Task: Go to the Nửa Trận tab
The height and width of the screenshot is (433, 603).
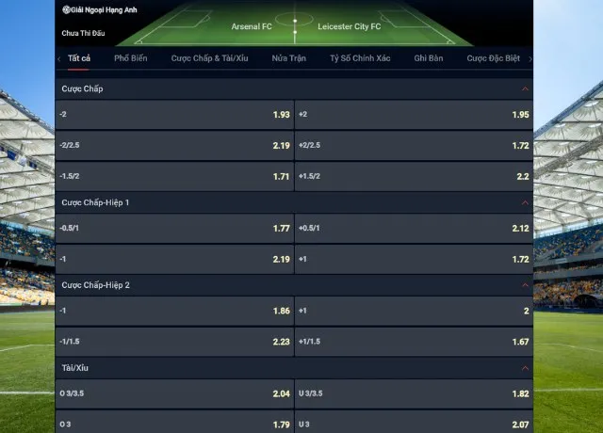Action: tap(288, 58)
